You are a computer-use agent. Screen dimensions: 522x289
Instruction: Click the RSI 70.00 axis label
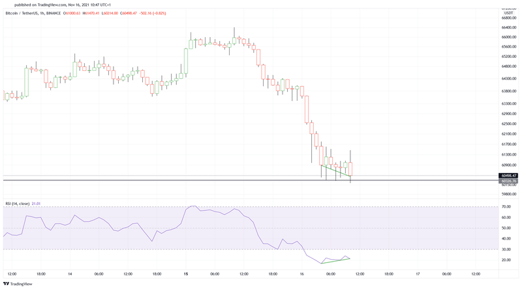[x=506, y=206]
